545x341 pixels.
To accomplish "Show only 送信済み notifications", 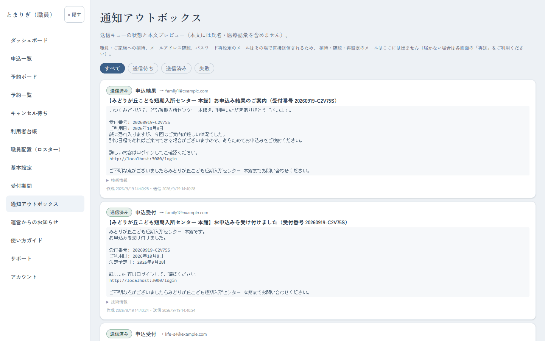I will (x=176, y=68).
